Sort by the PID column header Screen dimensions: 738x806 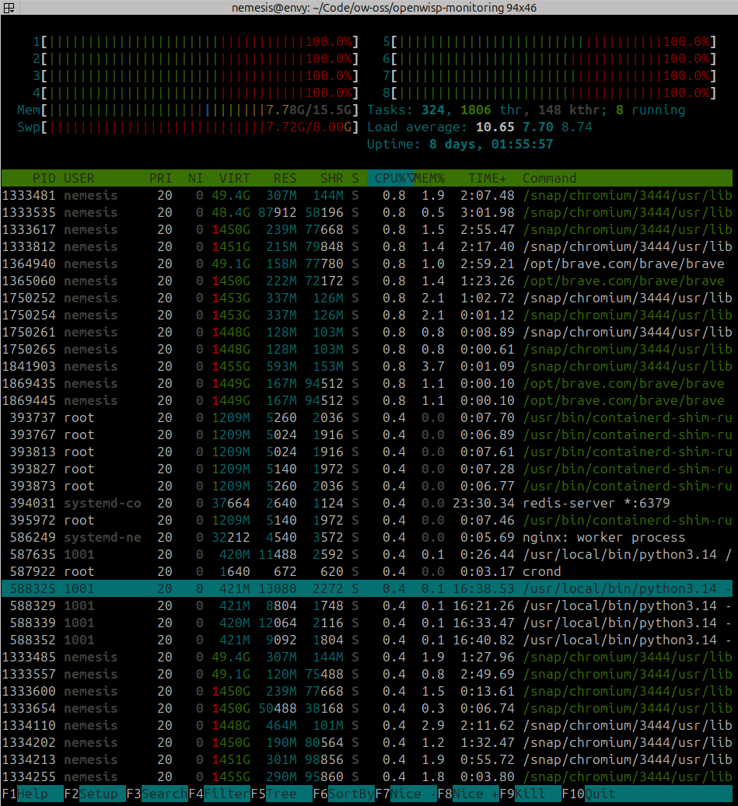click(44, 178)
